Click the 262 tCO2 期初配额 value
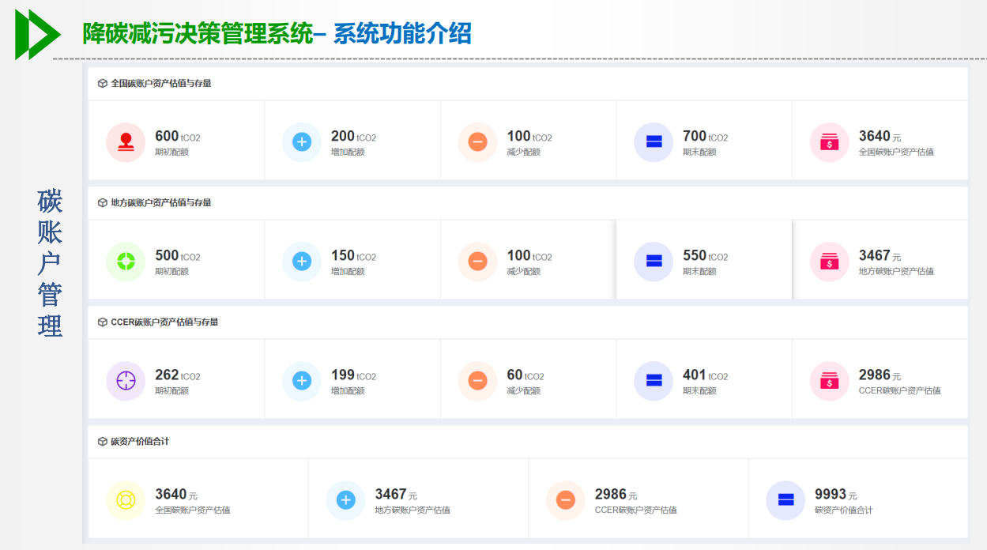Screen dimensions: 987x550 click(178, 375)
